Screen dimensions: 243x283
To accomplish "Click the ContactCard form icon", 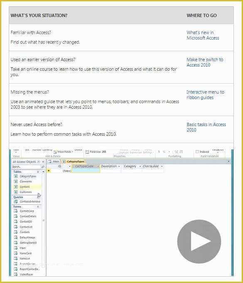I will 16,211.
